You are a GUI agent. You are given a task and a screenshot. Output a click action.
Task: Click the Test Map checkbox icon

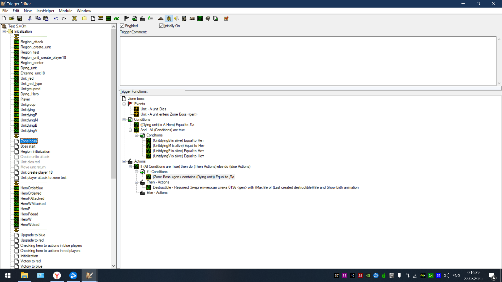(x=226, y=18)
